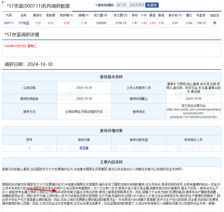Select the 量比 value 0.64
The image size is (224, 212).
coord(189,23)
